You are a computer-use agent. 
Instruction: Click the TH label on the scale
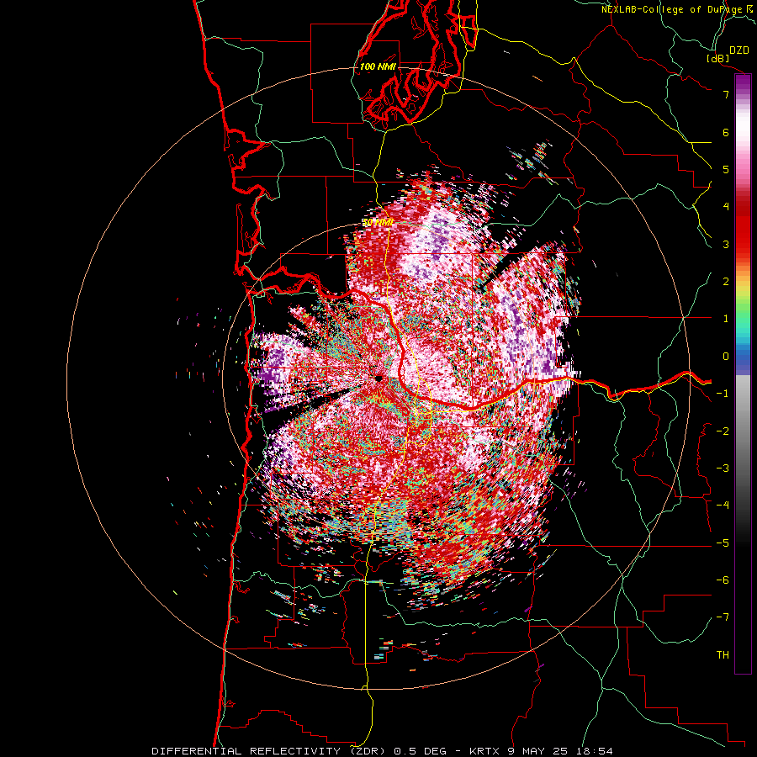tap(723, 655)
